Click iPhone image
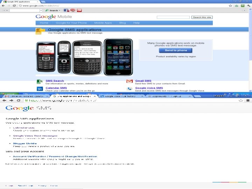 [x=118, y=57]
